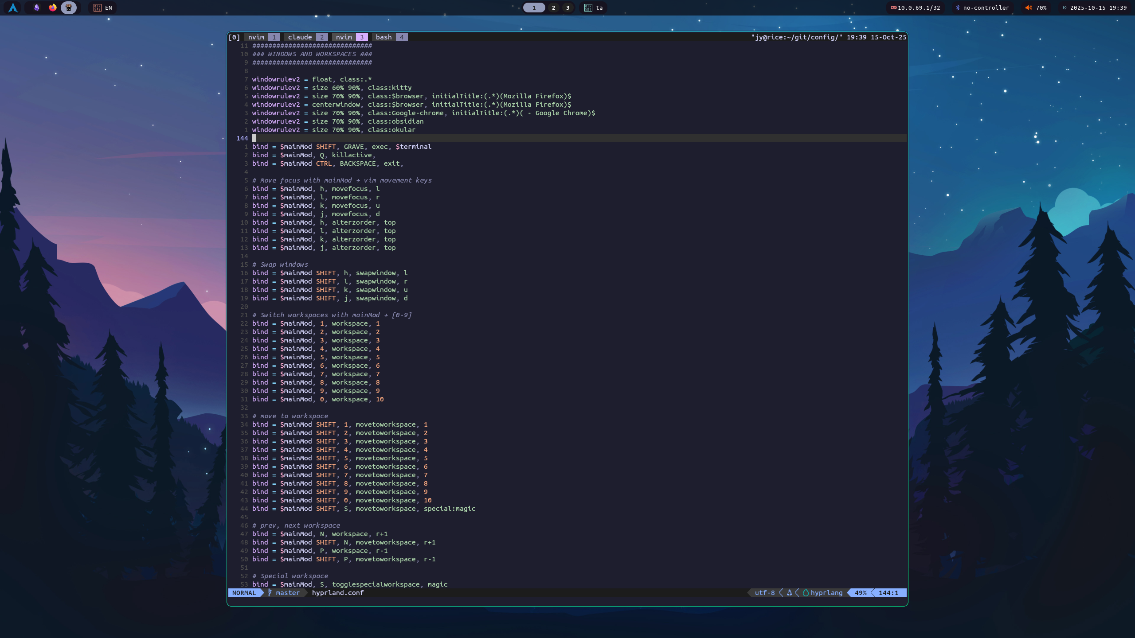Click the network address 10.0.69.1/32 indicator

[916, 8]
